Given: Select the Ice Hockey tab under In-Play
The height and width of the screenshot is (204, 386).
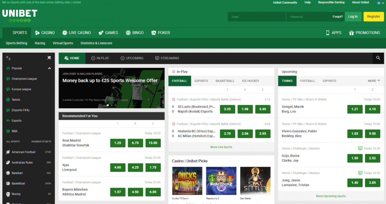Looking at the screenshot, I should [250, 81].
